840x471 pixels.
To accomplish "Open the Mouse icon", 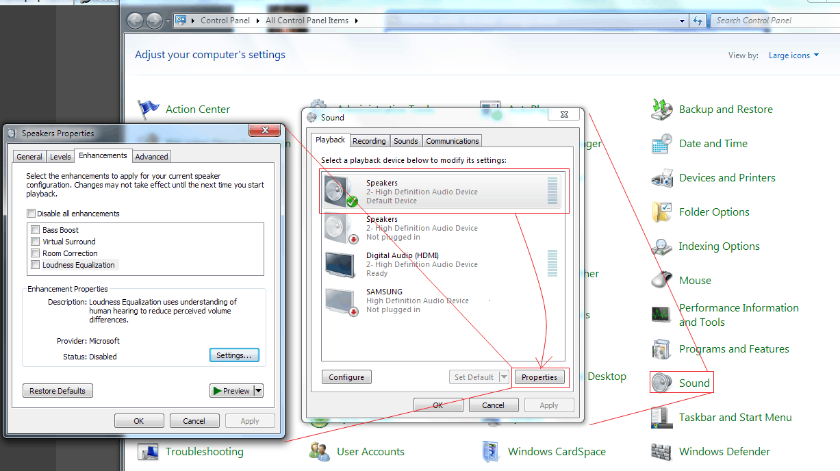I will click(x=662, y=280).
